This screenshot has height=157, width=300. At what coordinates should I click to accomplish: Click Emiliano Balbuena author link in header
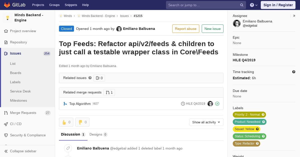[x=139, y=29]
